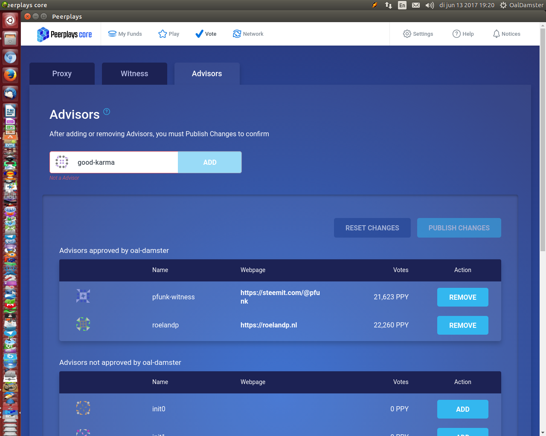This screenshot has width=546, height=436.
Task: Select the Vote menu item
Action: 206,34
